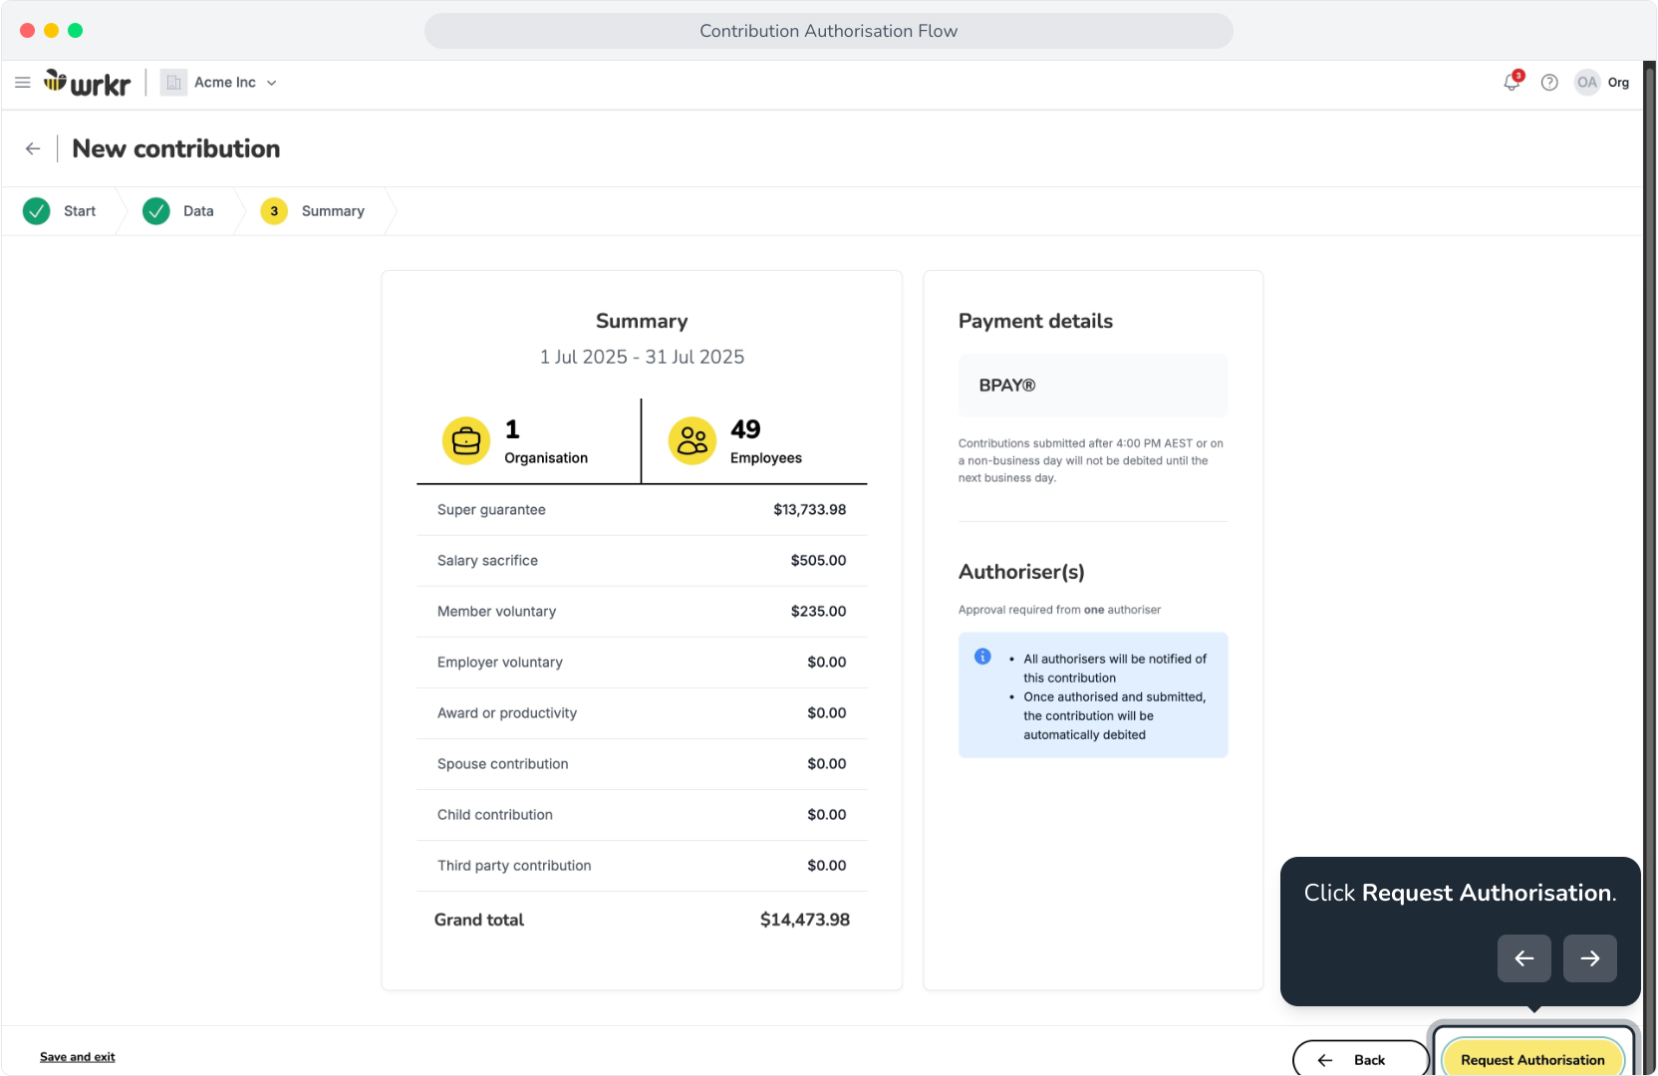The height and width of the screenshot is (1076, 1658).
Task: Go to the Data step
Action: coord(179,211)
